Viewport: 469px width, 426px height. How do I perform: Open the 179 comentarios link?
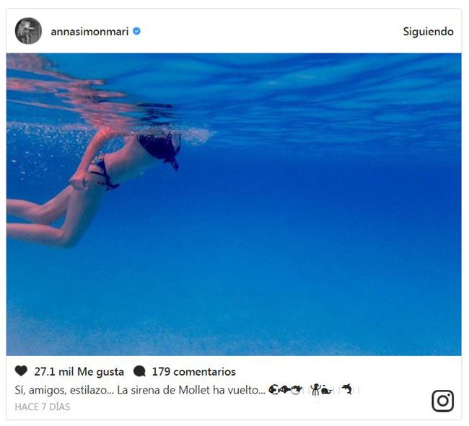[194, 372]
